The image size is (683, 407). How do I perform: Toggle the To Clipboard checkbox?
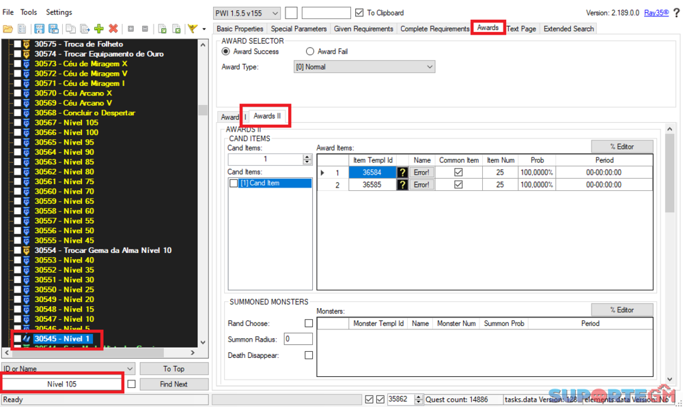tap(360, 13)
